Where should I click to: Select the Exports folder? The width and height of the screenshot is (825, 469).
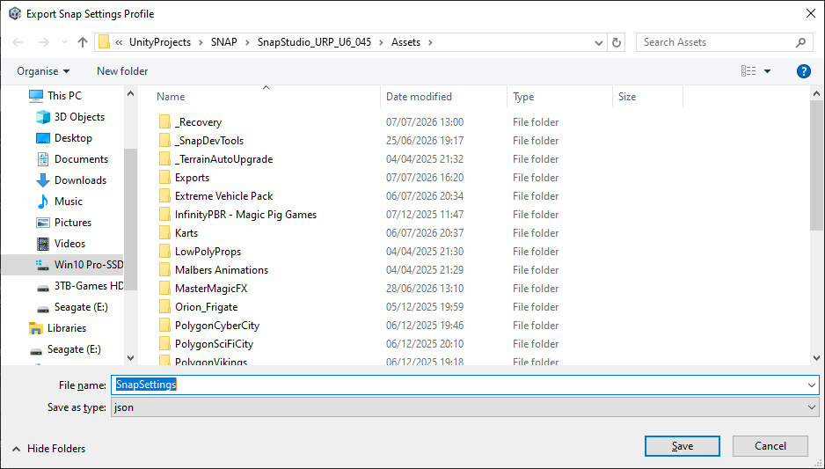point(192,178)
